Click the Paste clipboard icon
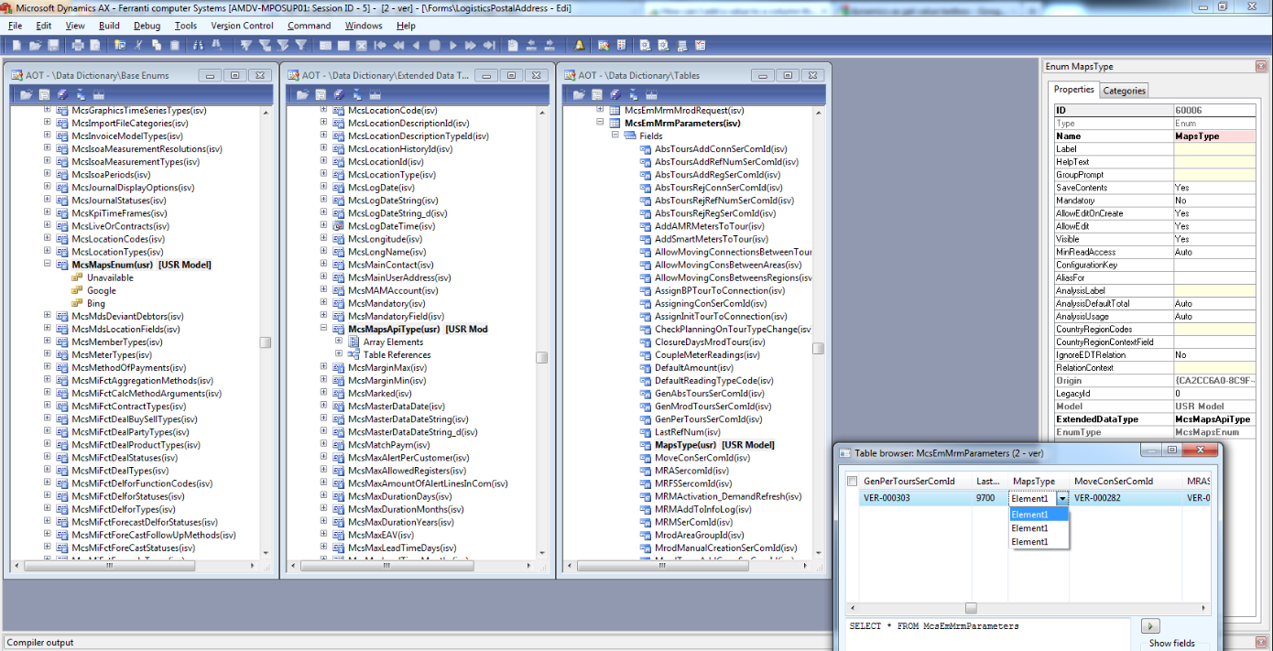The image size is (1273, 651). tap(175, 45)
